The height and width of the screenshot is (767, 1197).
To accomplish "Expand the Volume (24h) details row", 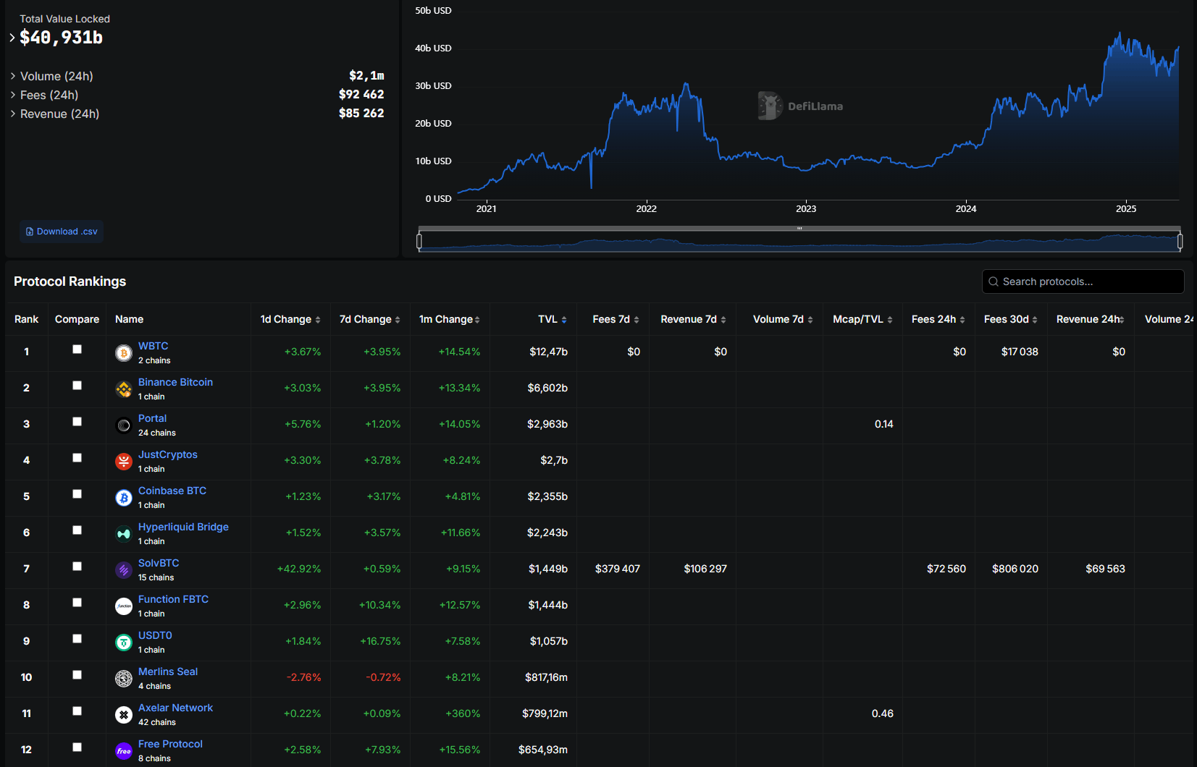I will point(13,76).
